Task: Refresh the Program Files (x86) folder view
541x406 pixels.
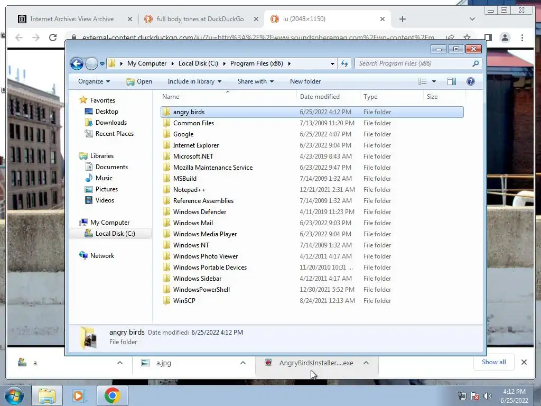Action: (344, 63)
